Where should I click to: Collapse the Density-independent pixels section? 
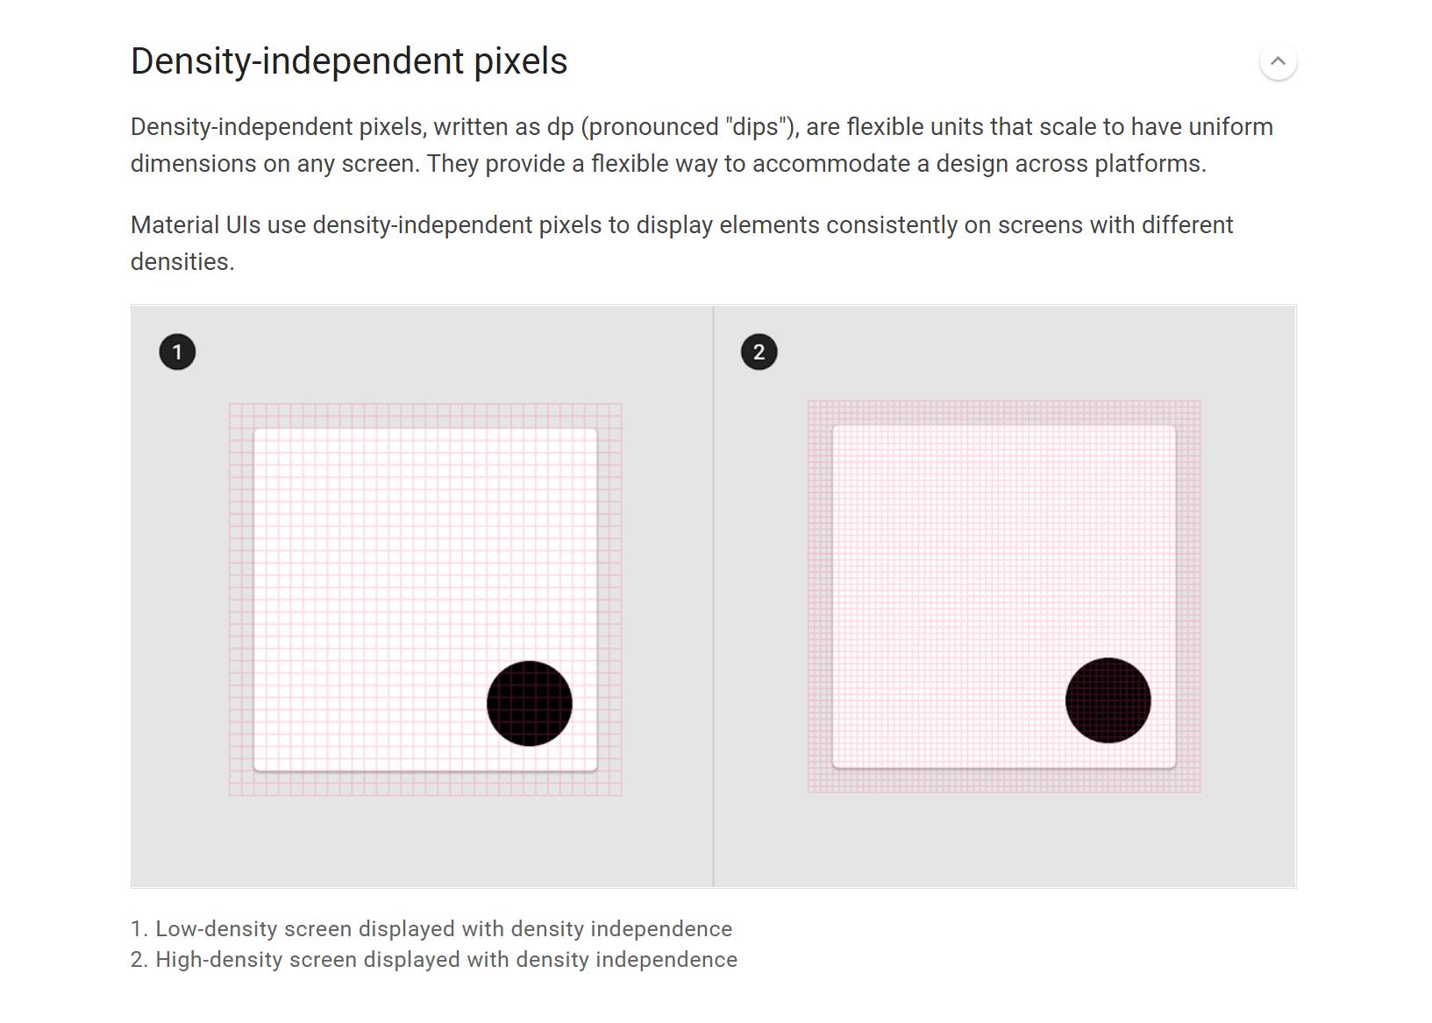tap(1278, 61)
